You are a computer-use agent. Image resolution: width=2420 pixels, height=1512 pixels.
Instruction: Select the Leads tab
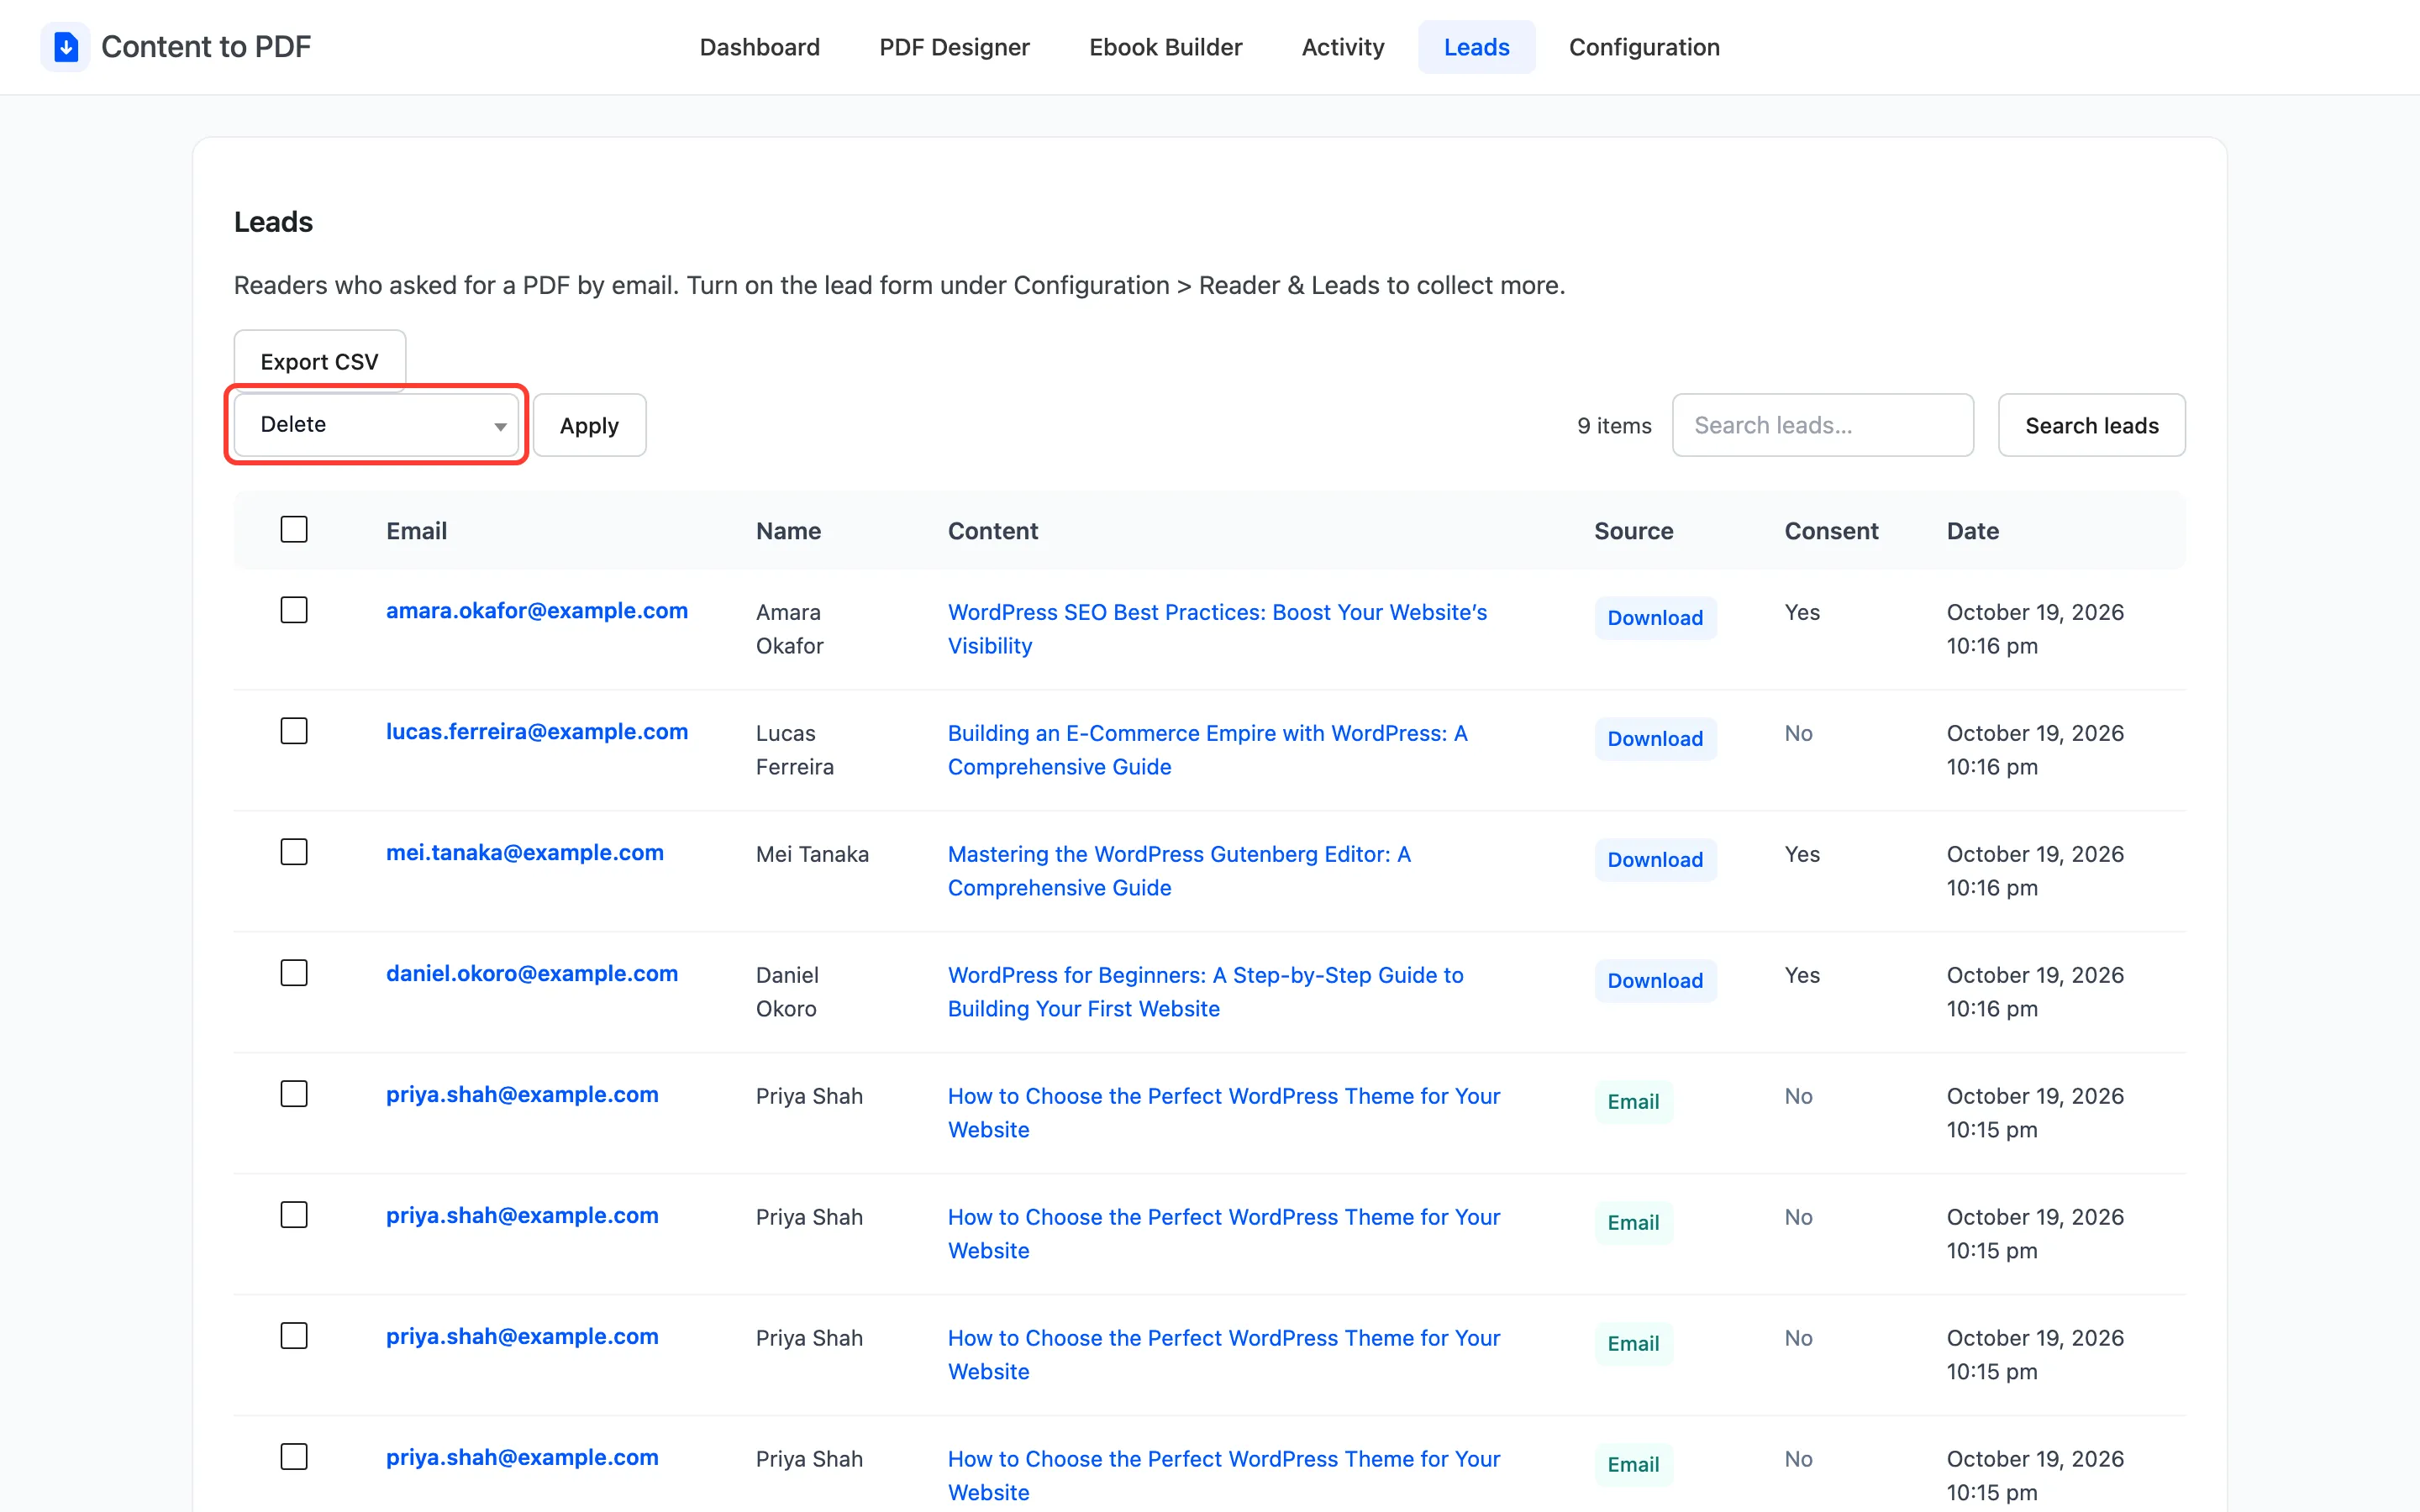tap(1476, 47)
